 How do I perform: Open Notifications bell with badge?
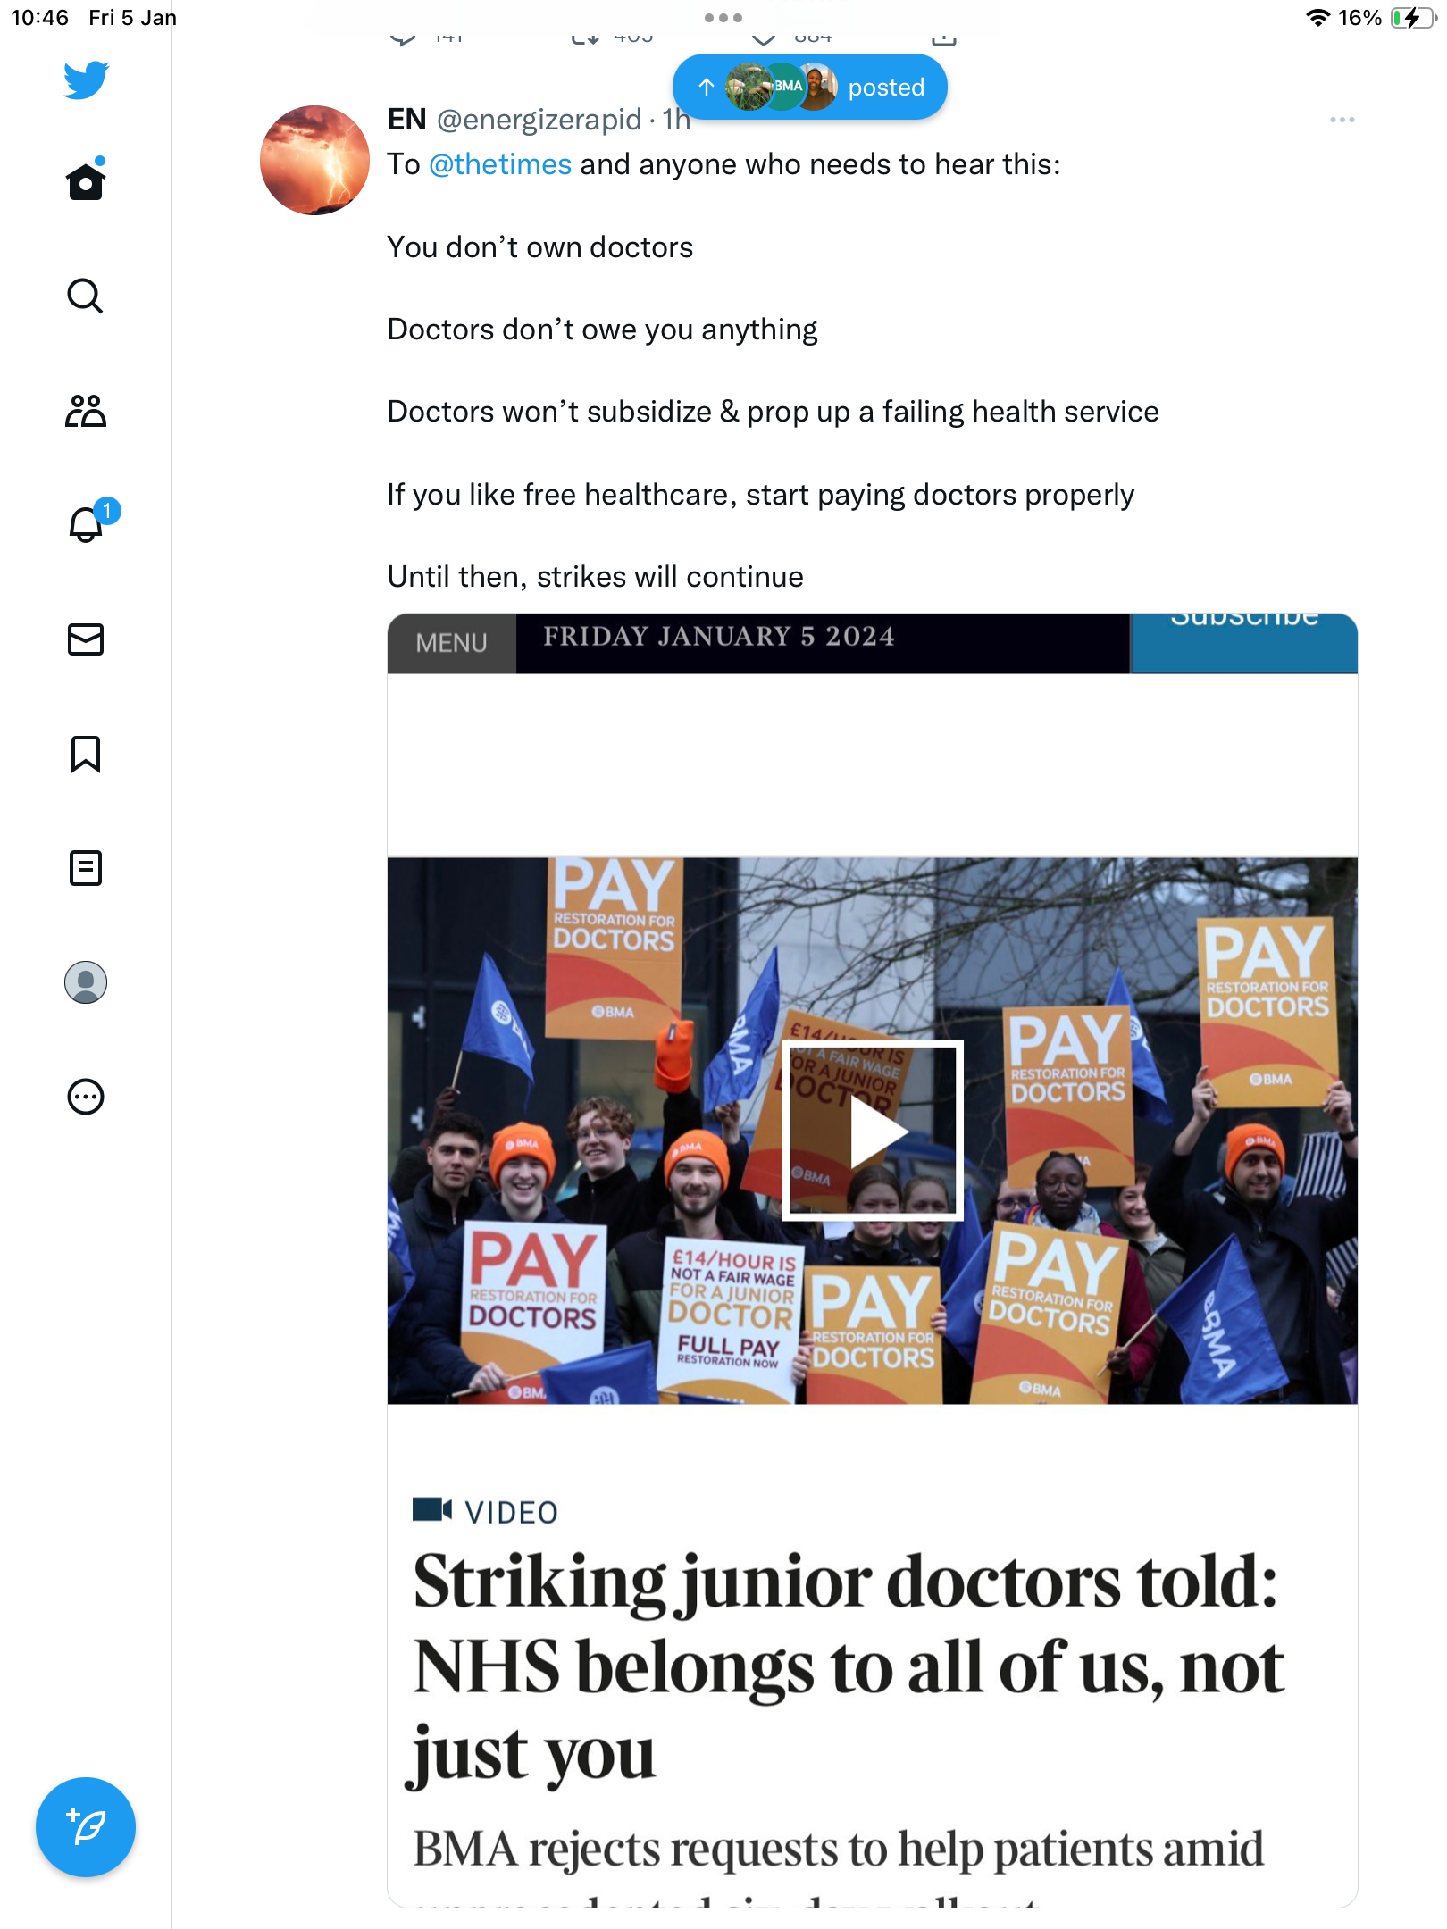[89, 522]
